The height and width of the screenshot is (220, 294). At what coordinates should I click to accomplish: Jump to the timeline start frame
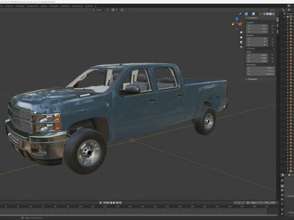104,202
